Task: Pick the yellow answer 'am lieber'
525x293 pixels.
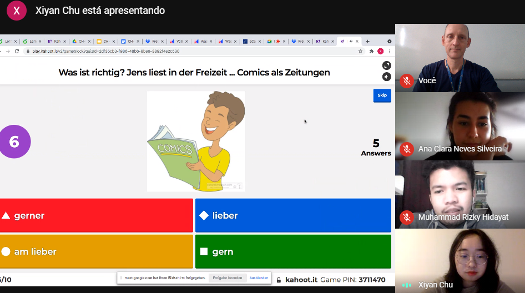Action: 97,251
